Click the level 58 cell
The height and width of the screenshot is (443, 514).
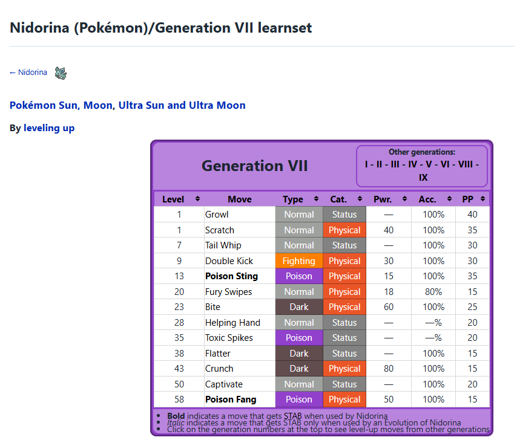point(179,399)
